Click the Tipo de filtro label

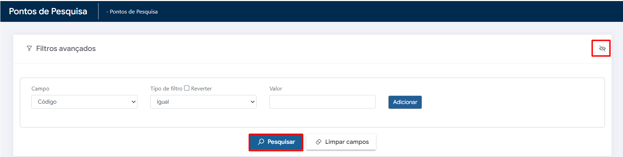pyautogui.click(x=166, y=89)
